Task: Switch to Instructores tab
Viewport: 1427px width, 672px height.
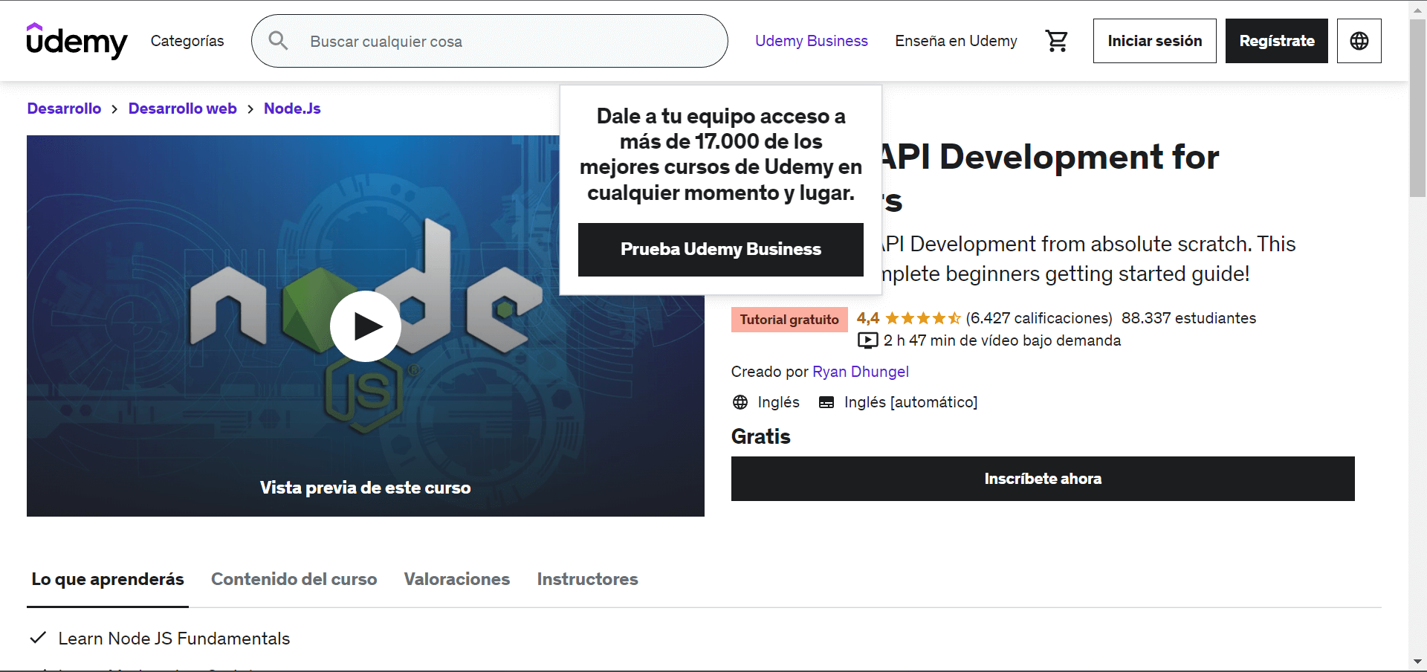Action: [x=587, y=579]
